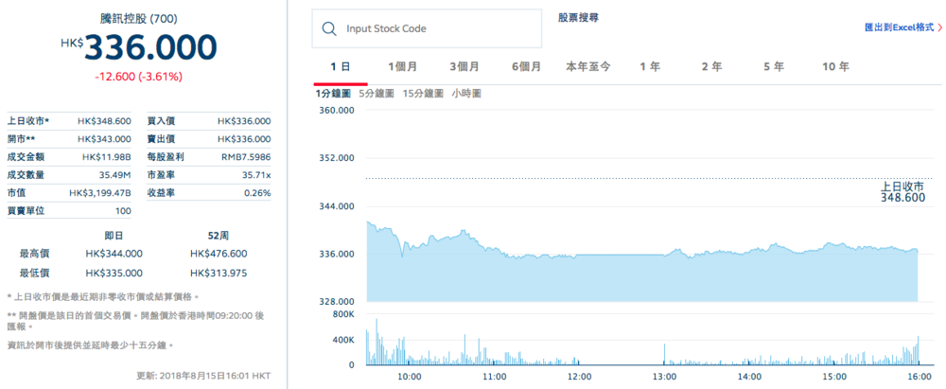Click the 即日 column header
Viewport: 946px width, 389px height.
pos(114,236)
